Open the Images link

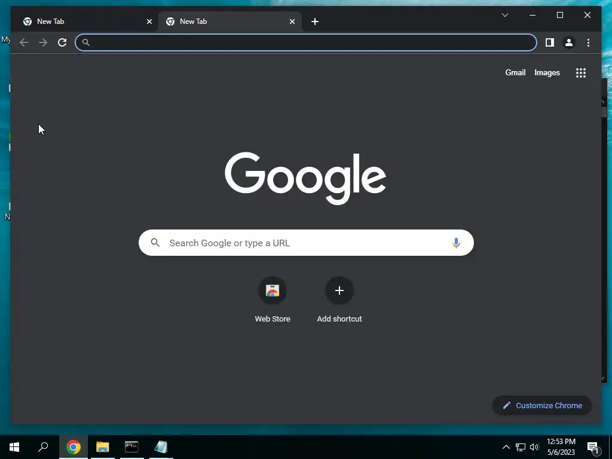click(547, 72)
